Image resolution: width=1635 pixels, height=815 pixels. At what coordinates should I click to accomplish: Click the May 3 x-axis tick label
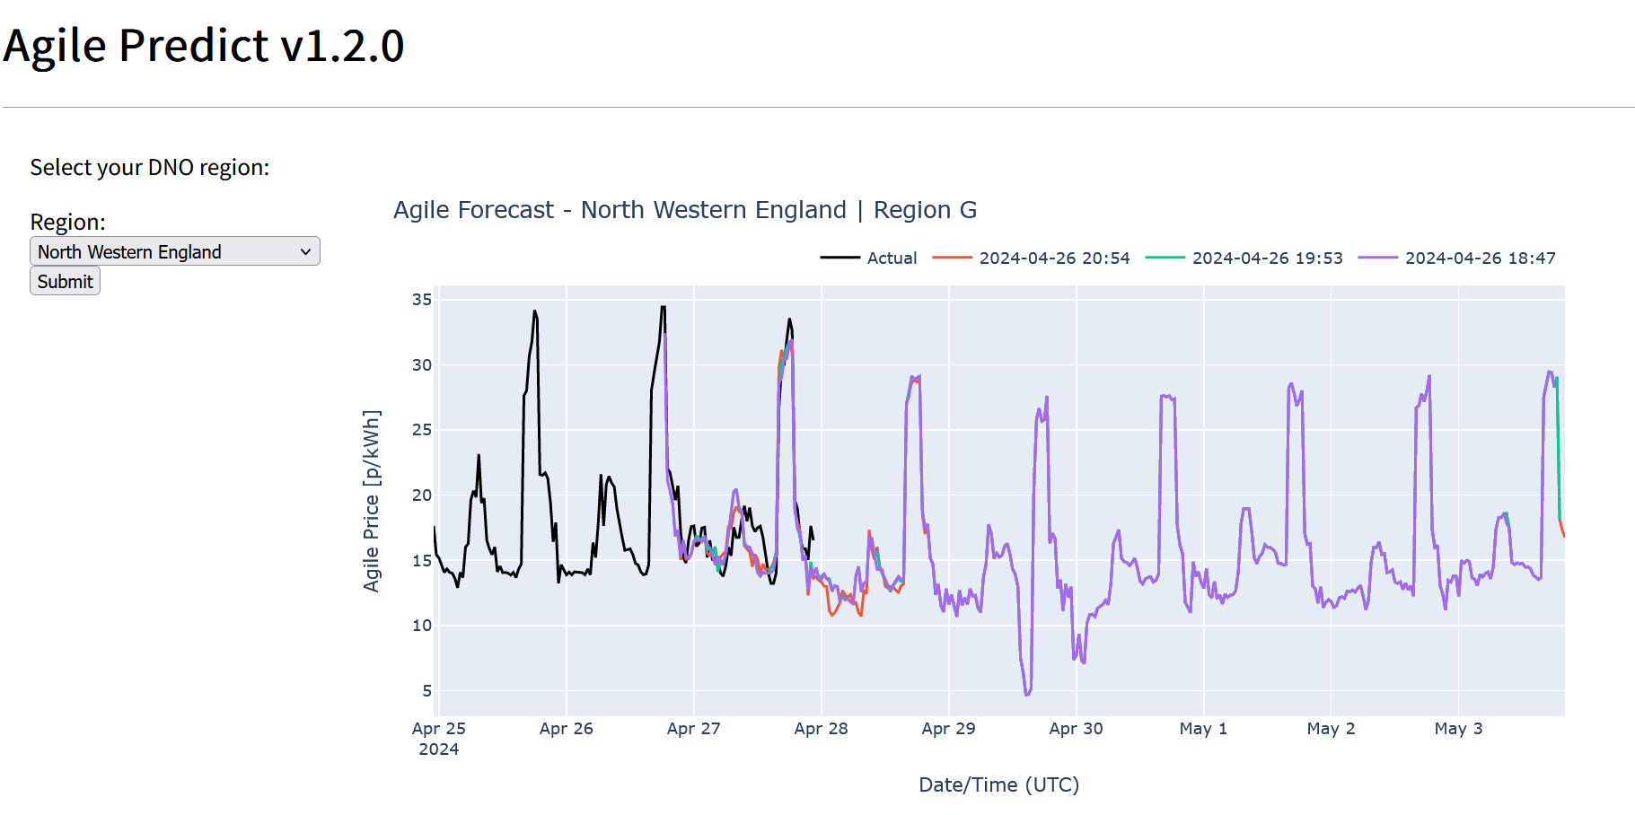[1458, 729]
